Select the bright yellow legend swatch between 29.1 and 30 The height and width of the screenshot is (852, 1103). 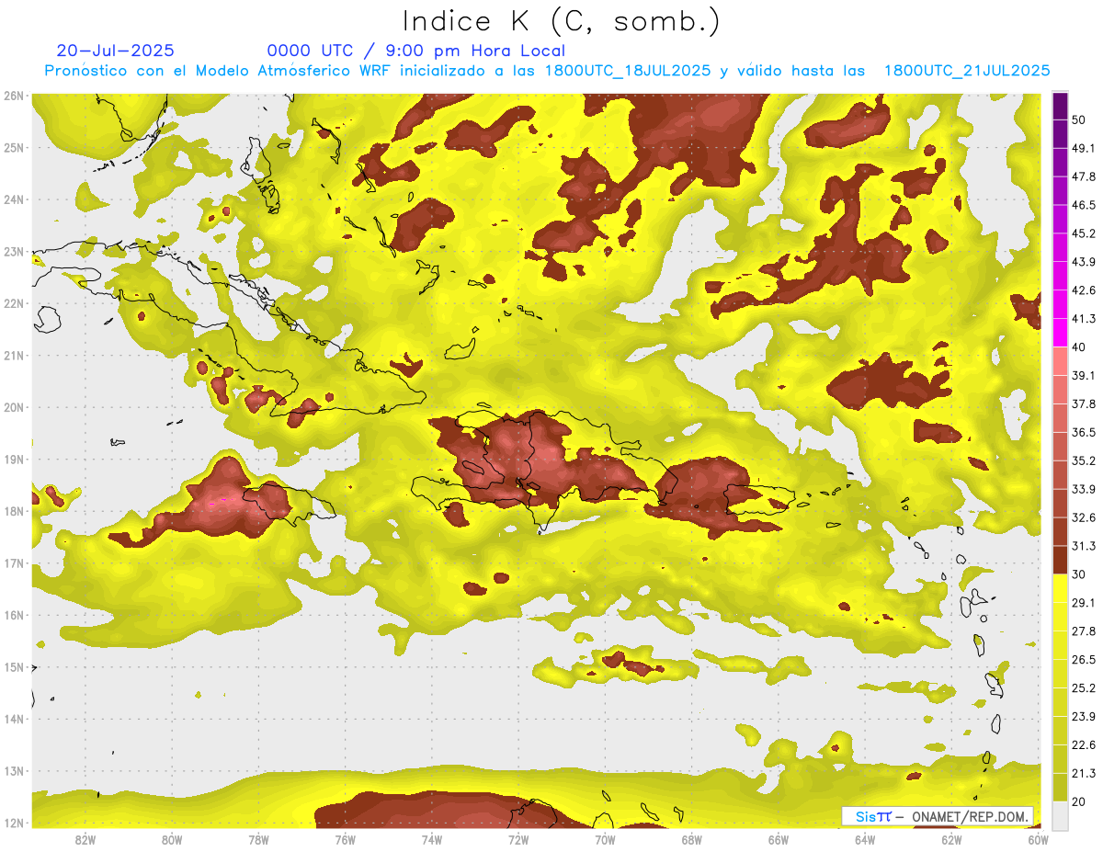coord(1060,588)
